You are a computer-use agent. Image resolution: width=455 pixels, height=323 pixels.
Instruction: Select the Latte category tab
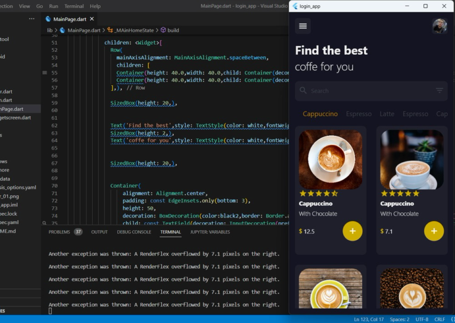pyautogui.click(x=387, y=114)
